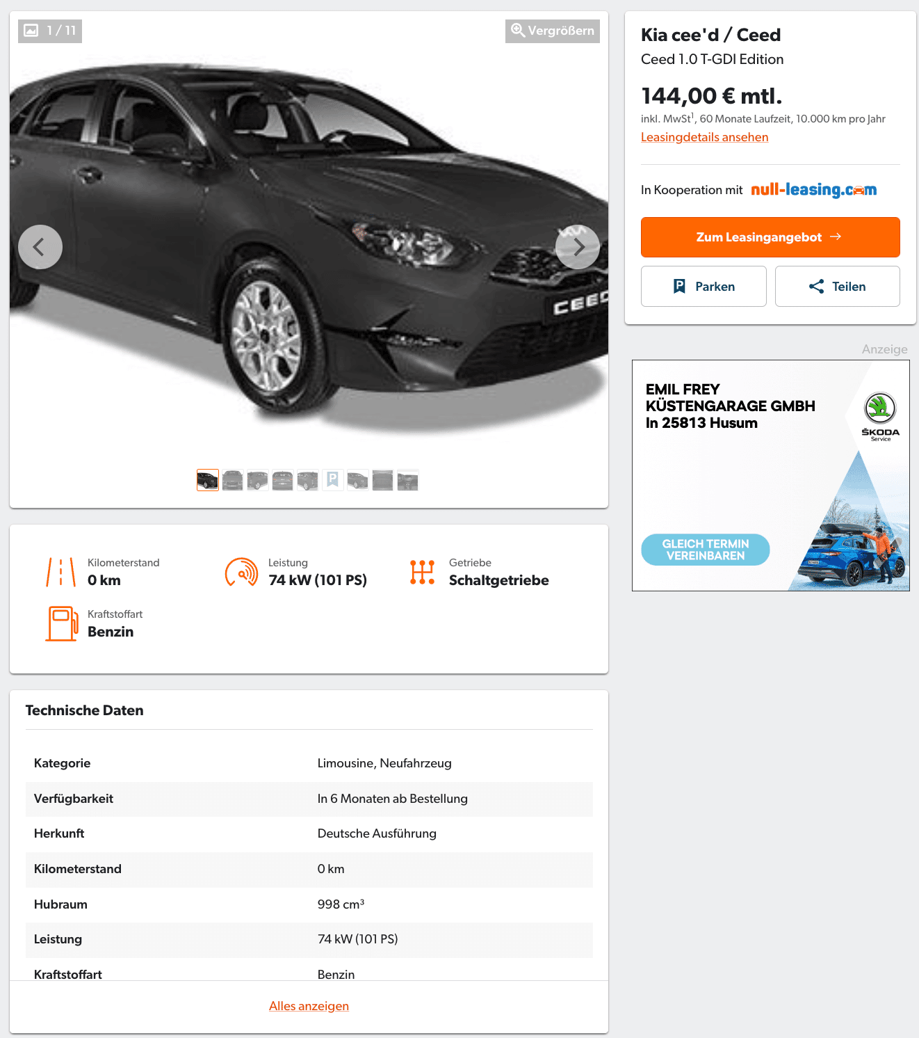Image resolution: width=919 pixels, height=1038 pixels.
Task: Click the image counter icon
Action: tap(31, 31)
